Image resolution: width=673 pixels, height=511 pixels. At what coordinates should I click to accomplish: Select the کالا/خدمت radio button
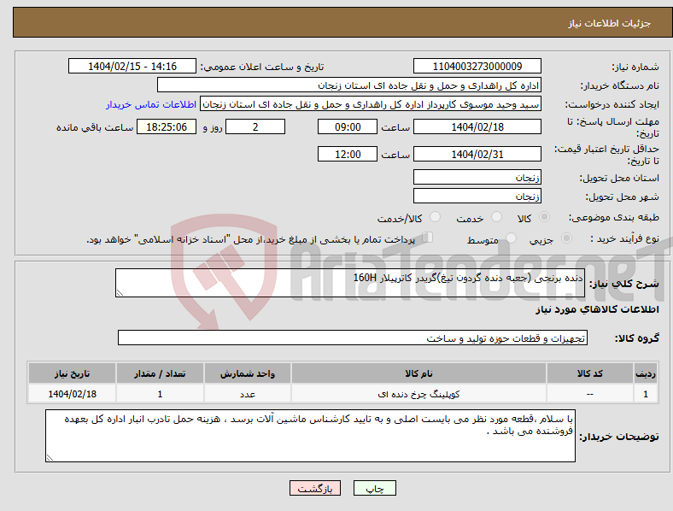coord(435,217)
